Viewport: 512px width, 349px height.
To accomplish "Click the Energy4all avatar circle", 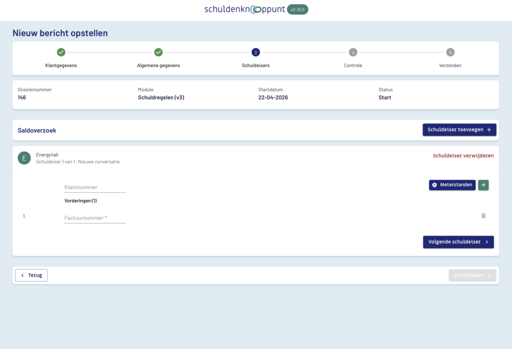I will pyautogui.click(x=24, y=158).
